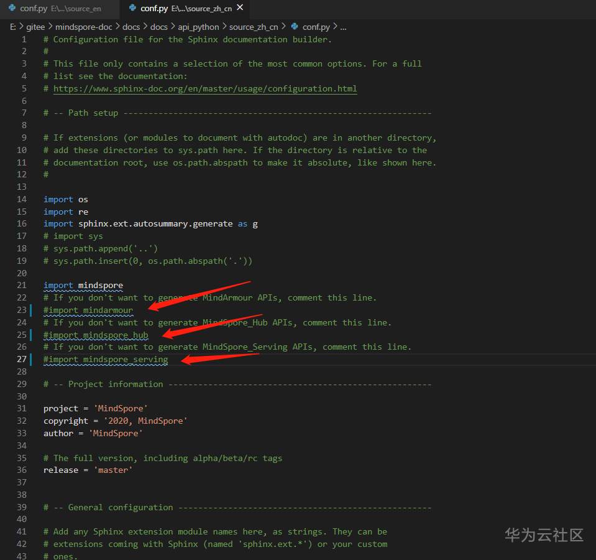596x560 pixels.
Task: Expand the breadcrumb ellipsis symbols
Action: (x=343, y=27)
